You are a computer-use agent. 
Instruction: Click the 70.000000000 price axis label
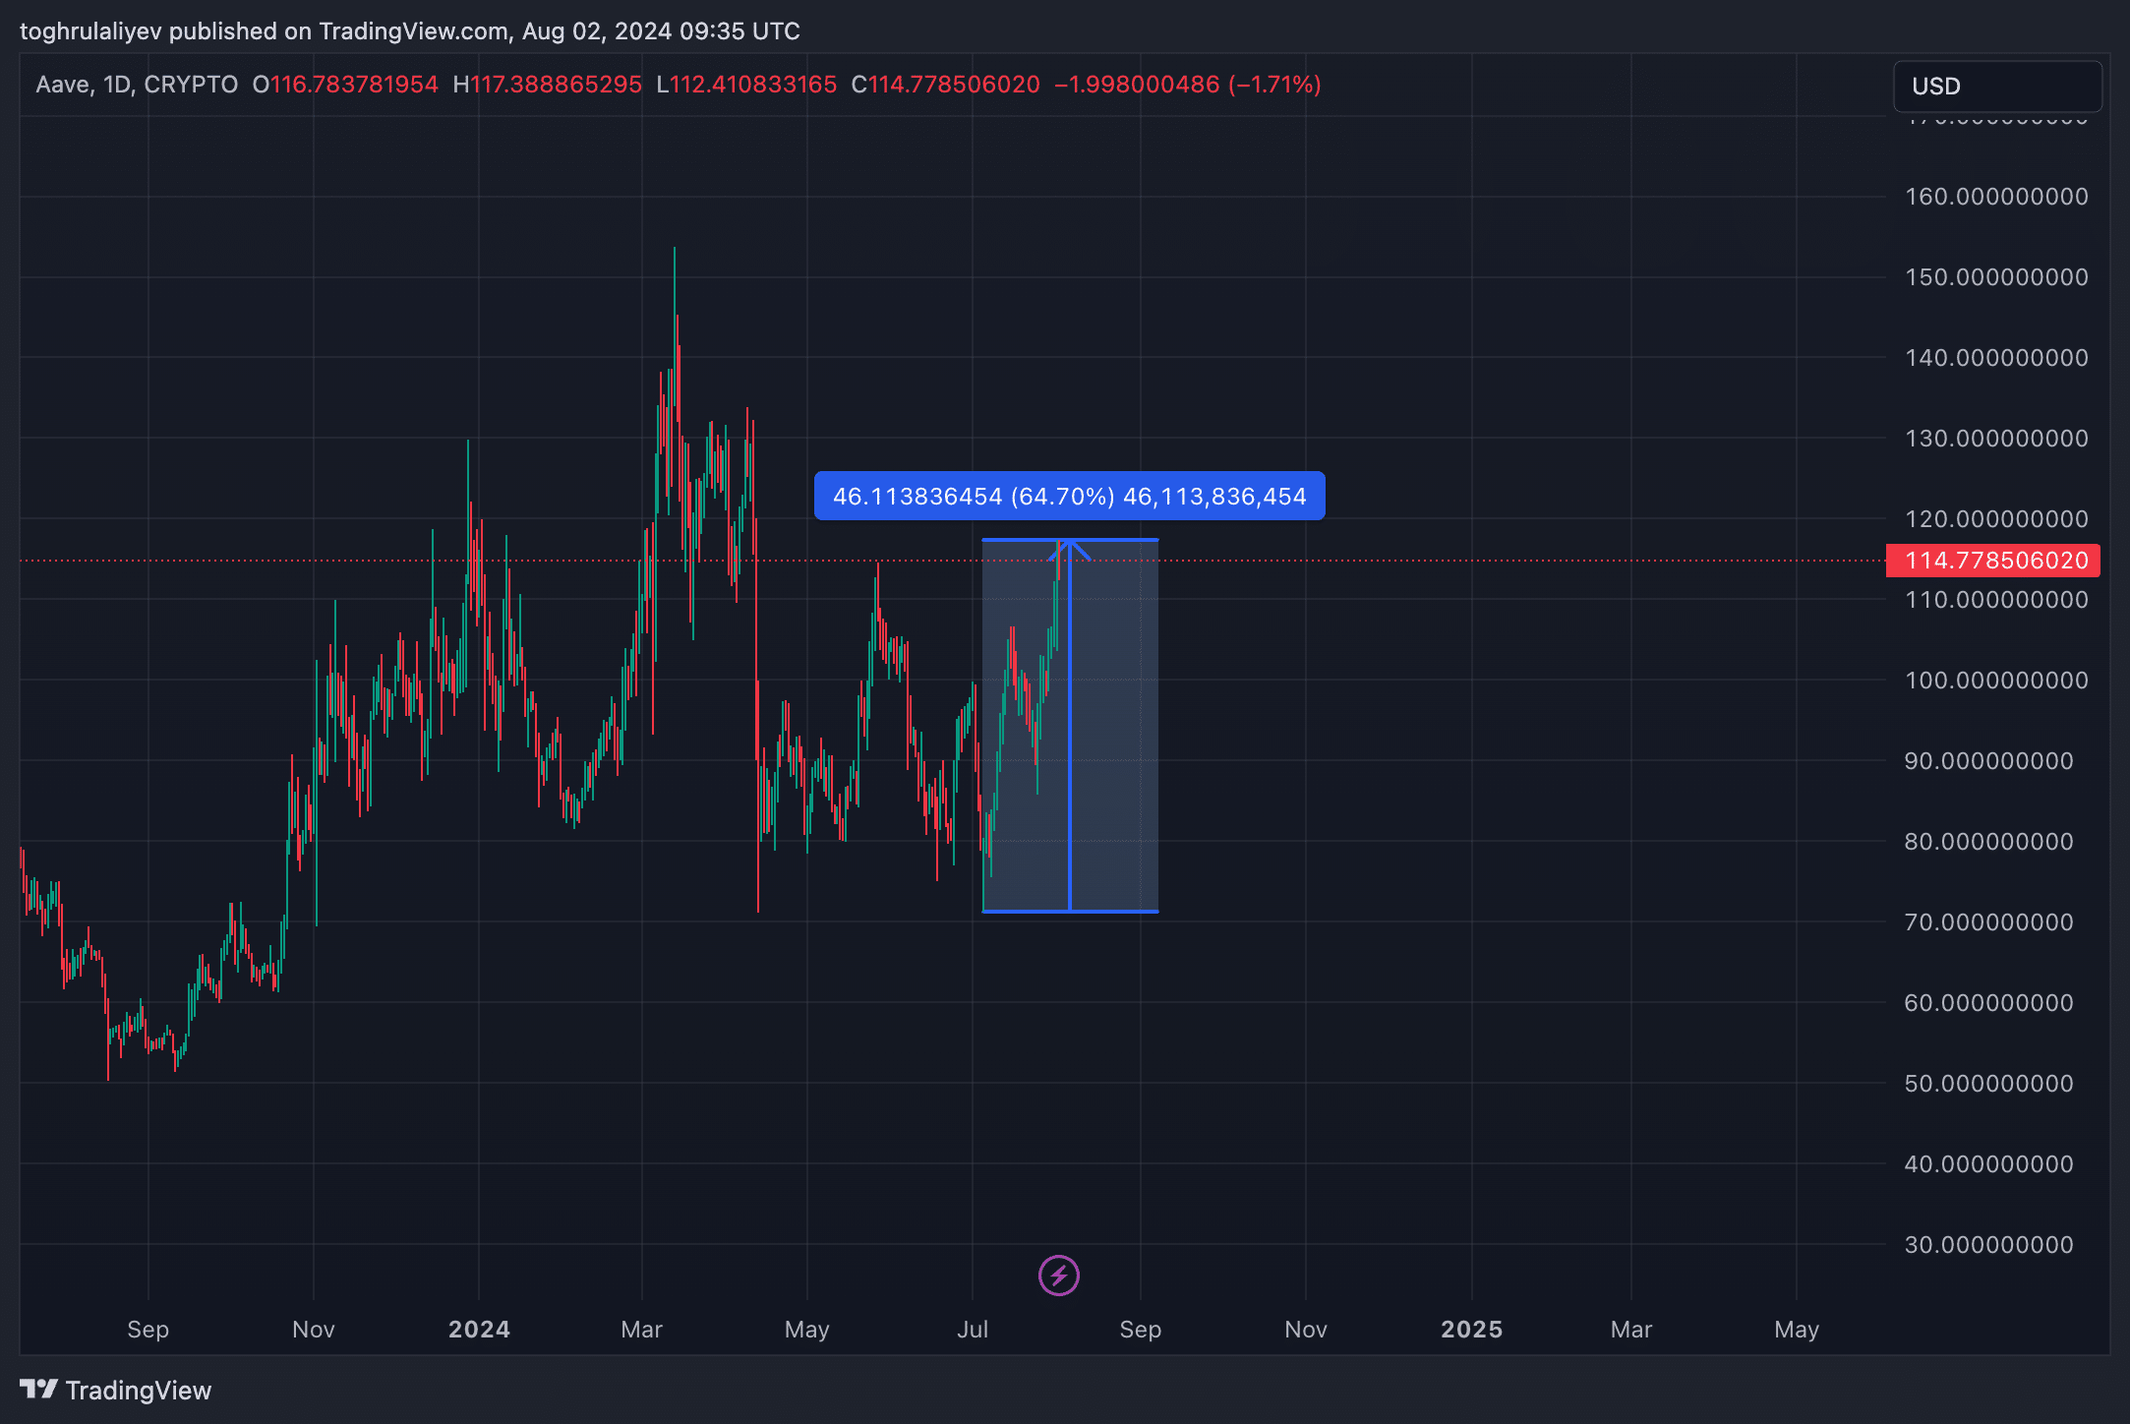pos(1989,922)
